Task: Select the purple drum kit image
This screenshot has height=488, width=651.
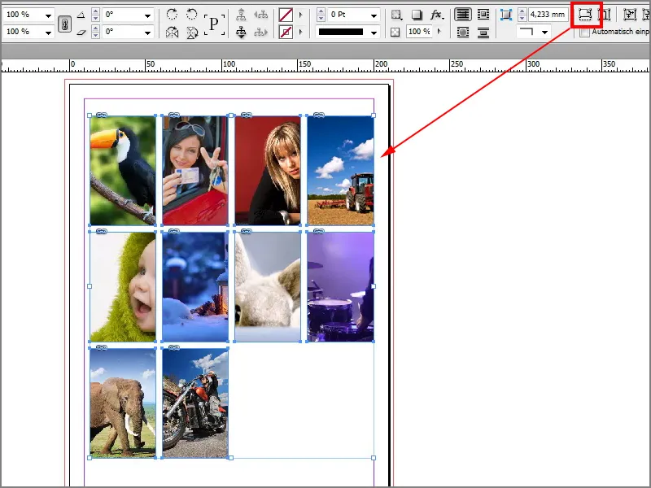Action: click(x=340, y=287)
